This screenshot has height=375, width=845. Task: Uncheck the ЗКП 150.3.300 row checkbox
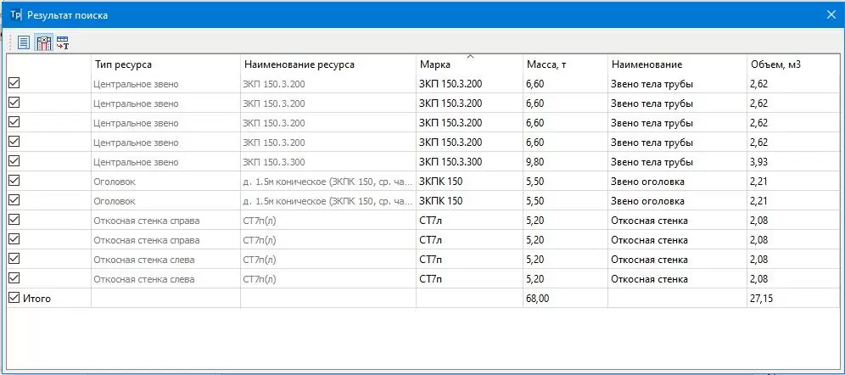coord(14,162)
